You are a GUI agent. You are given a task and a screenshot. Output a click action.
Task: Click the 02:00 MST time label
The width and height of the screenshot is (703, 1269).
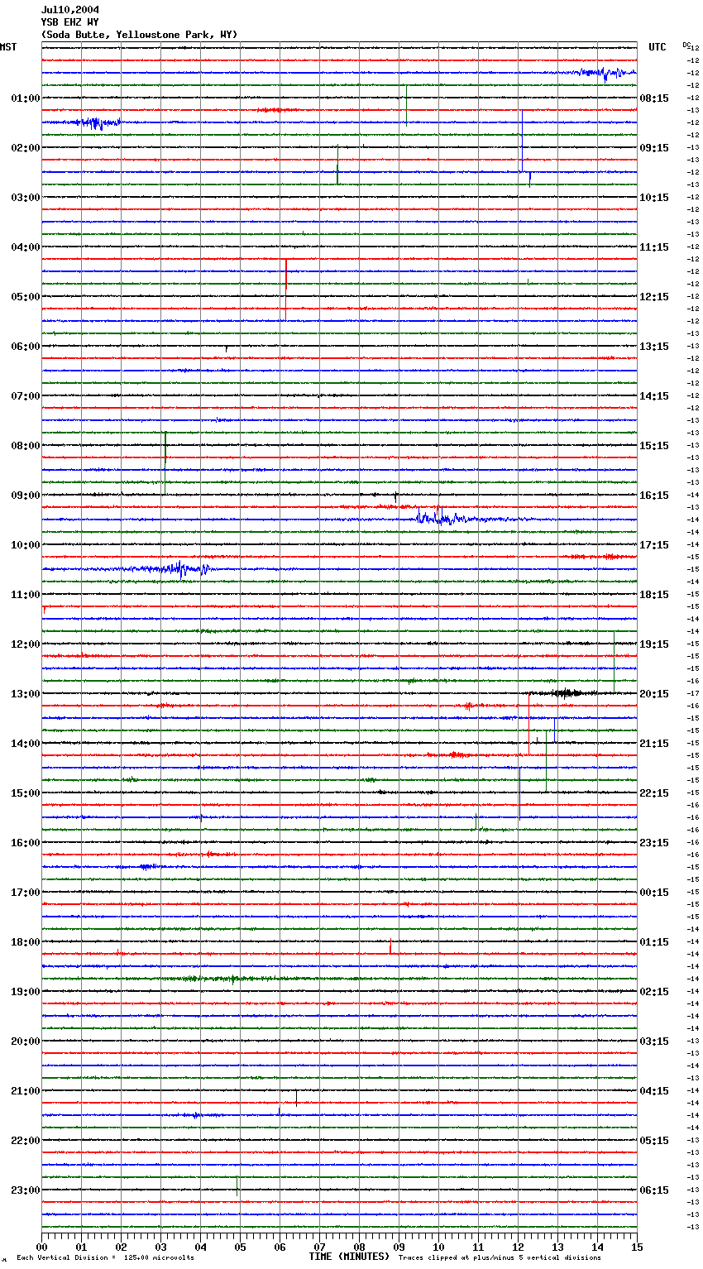(x=26, y=148)
